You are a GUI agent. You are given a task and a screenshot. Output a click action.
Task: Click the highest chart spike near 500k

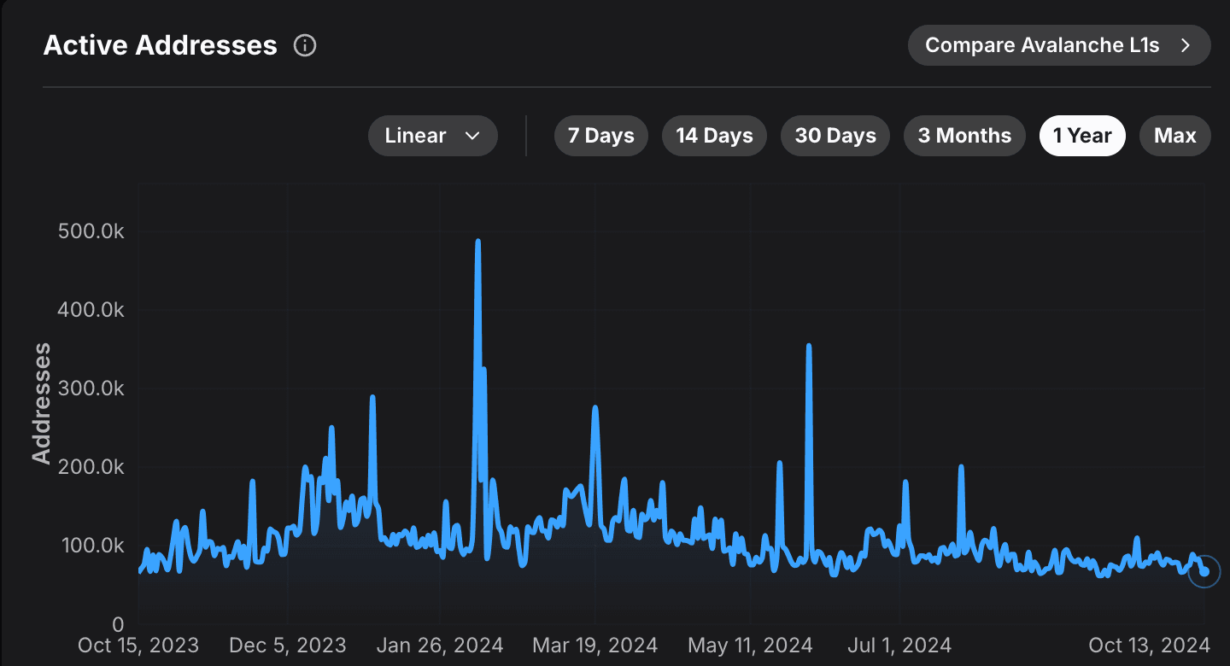point(477,242)
